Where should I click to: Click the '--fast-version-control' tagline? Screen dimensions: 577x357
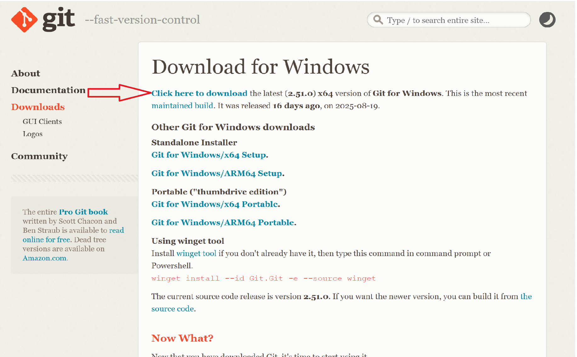(x=142, y=20)
